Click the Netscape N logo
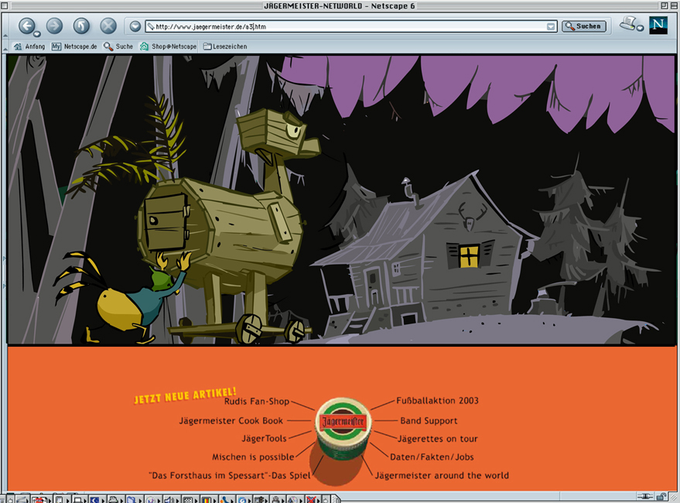Viewport: 680px width, 503px height. tap(658, 26)
